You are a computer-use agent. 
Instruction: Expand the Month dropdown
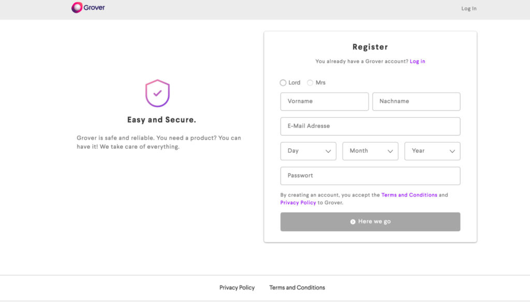pyautogui.click(x=370, y=151)
